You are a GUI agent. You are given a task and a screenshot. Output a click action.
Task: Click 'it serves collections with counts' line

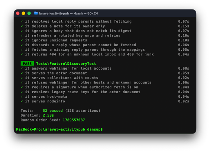pyautogui.click(x=62, y=78)
